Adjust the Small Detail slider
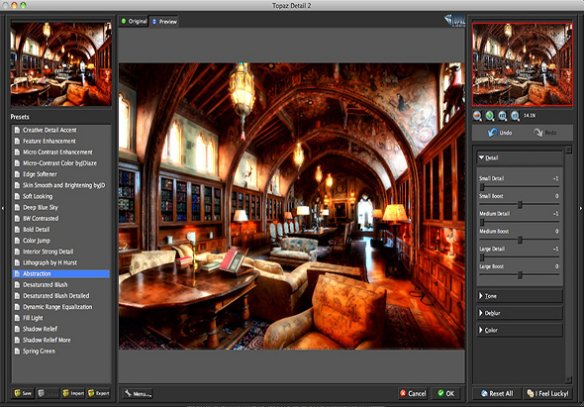The image size is (584, 407). point(482,187)
